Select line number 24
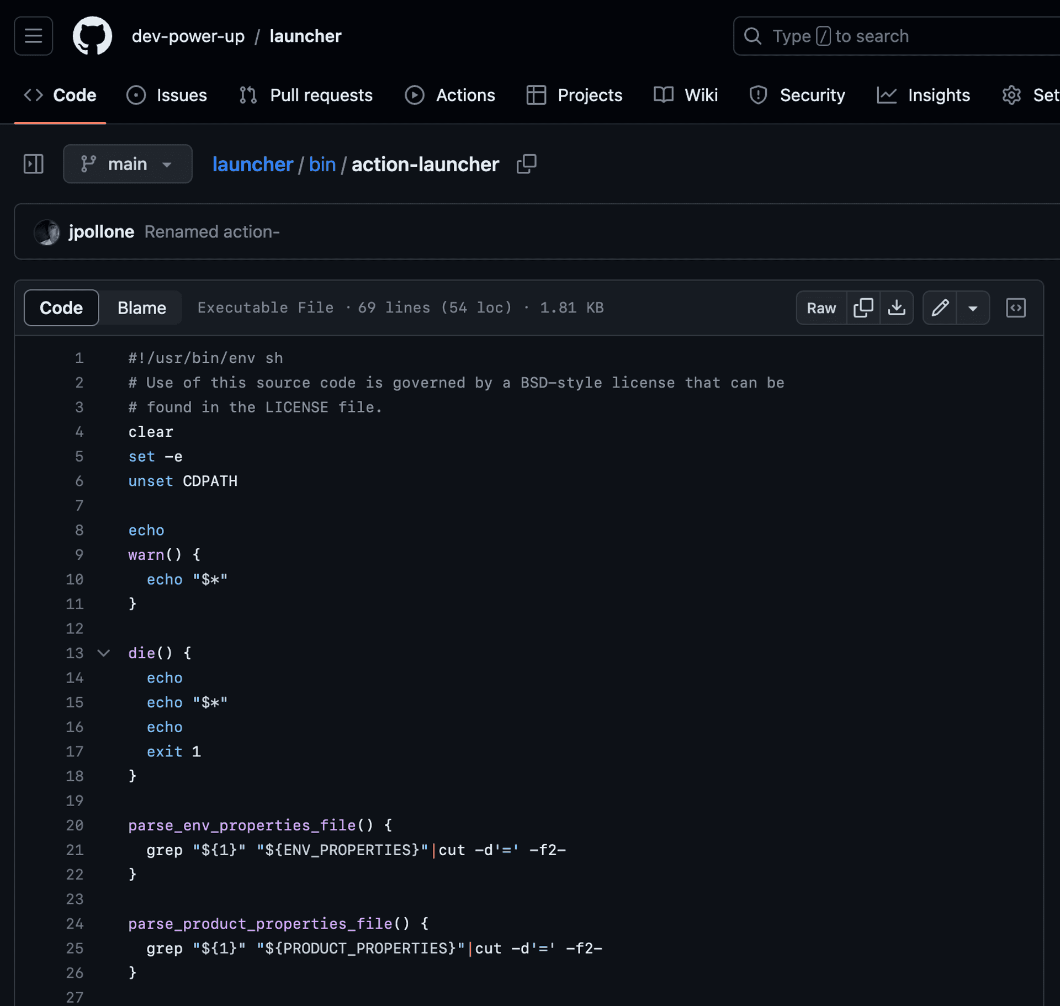The width and height of the screenshot is (1060, 1006). [x=75, y=924]
